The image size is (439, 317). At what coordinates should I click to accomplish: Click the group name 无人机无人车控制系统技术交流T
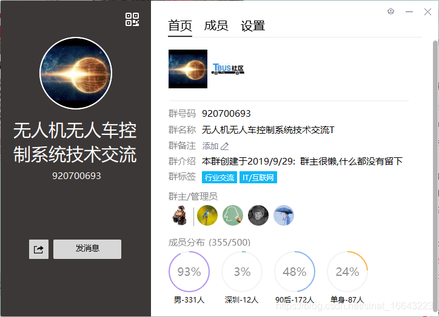click(268, 130)
